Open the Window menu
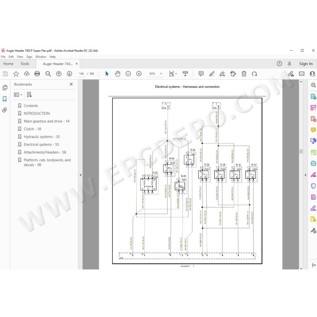Screen dimensions: 317x317 [x=41, y=57]
